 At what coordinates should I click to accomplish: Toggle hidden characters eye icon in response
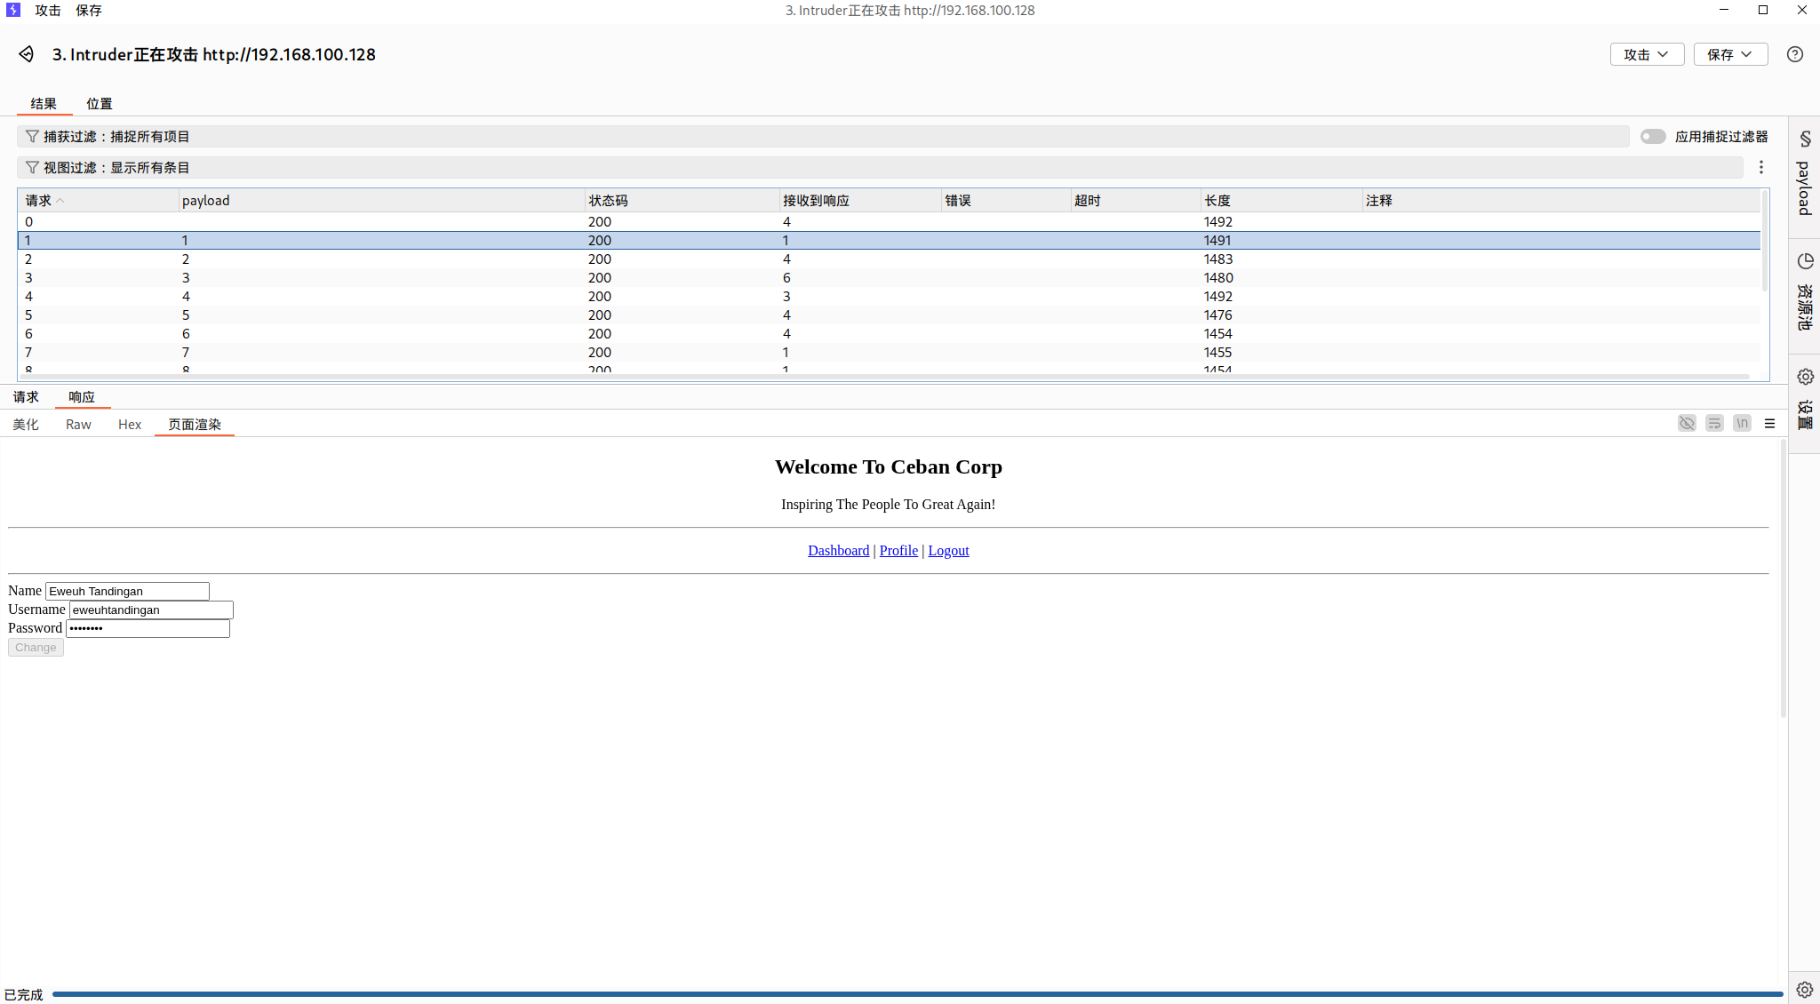pyautogui.click(x=1686, y=424)
